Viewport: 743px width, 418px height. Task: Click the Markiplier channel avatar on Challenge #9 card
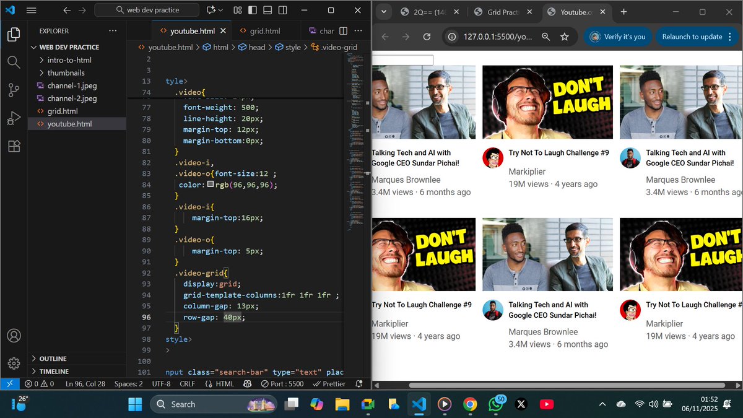(493, 158)
